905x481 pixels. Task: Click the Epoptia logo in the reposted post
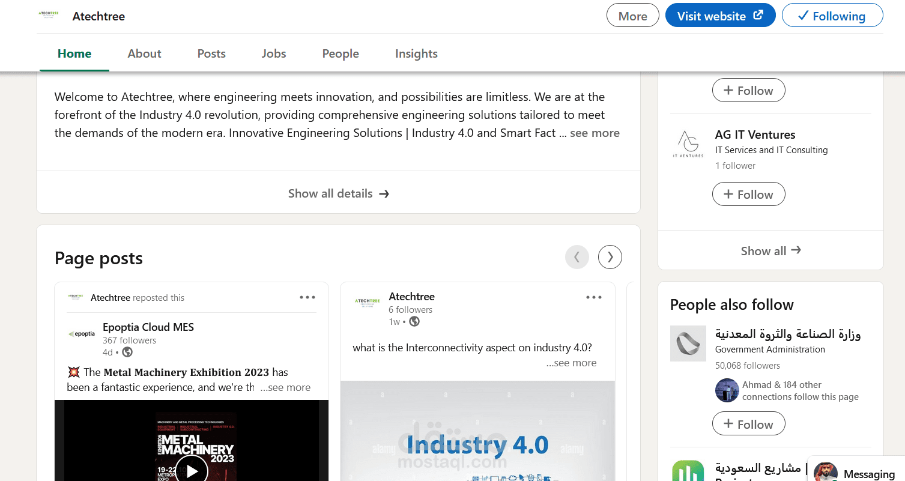(x=81, y=334)
